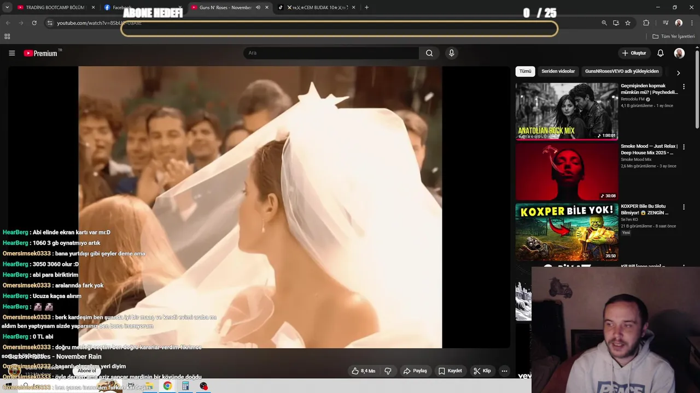Screen dimensions: 700x393
Task: Click the Kaydet save button
Action: pos(450,371)
